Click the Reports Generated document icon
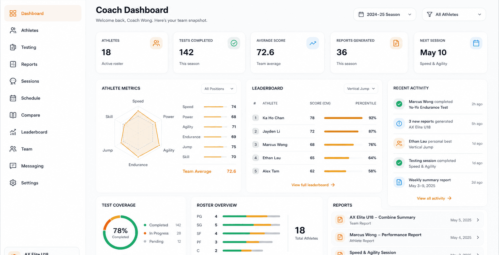Viewport: 499px width, 255px height. coord(396,43)
